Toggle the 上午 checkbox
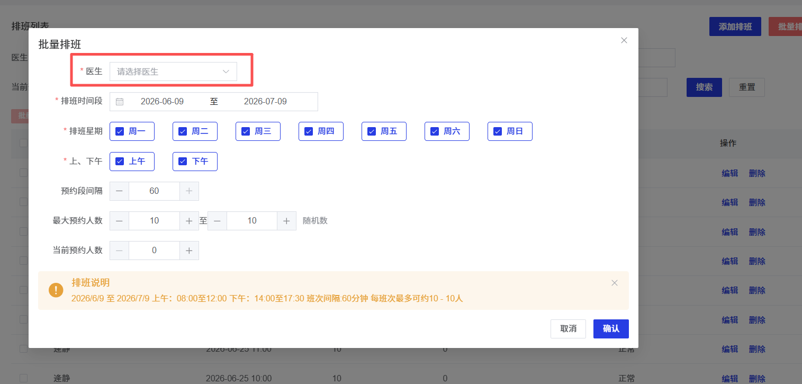The width and height of the screenshot is (802, 384). pyautogui.click(x=120, y=162)
